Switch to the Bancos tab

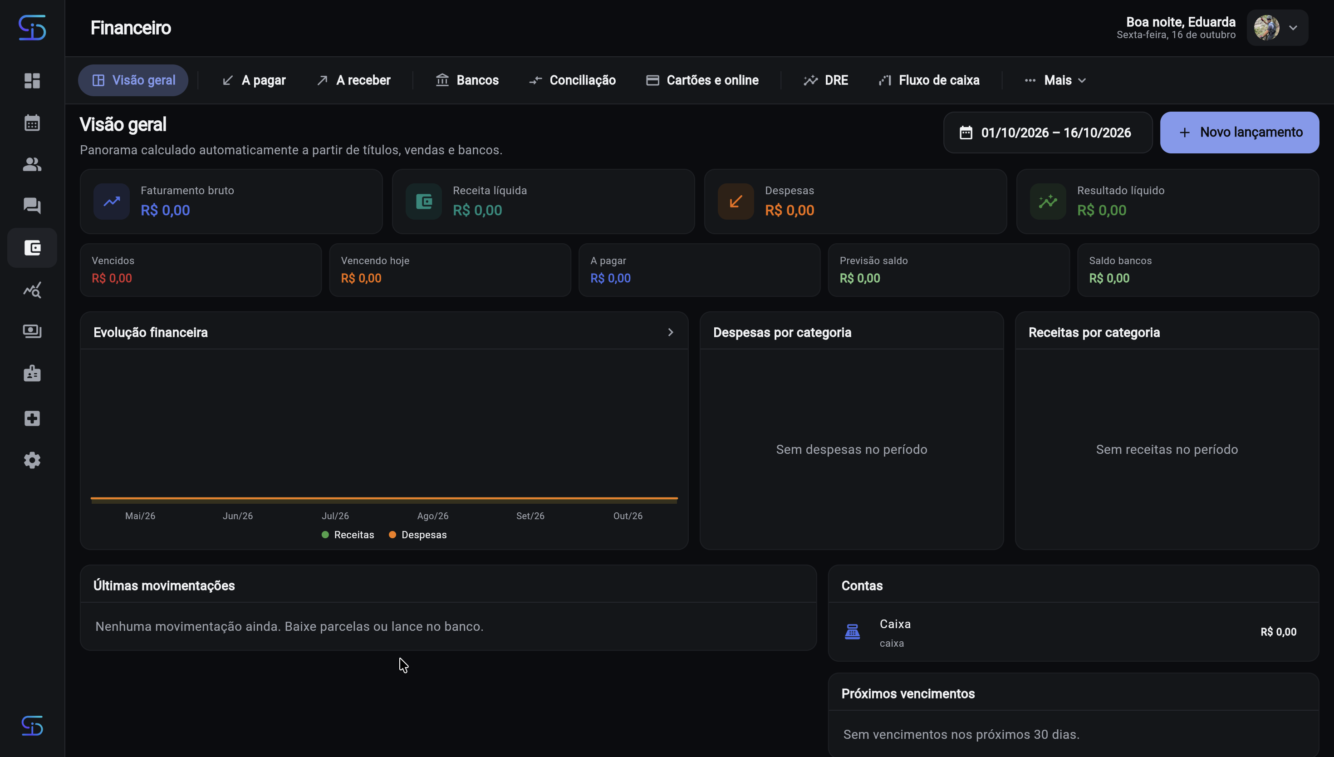coord(467,81)
